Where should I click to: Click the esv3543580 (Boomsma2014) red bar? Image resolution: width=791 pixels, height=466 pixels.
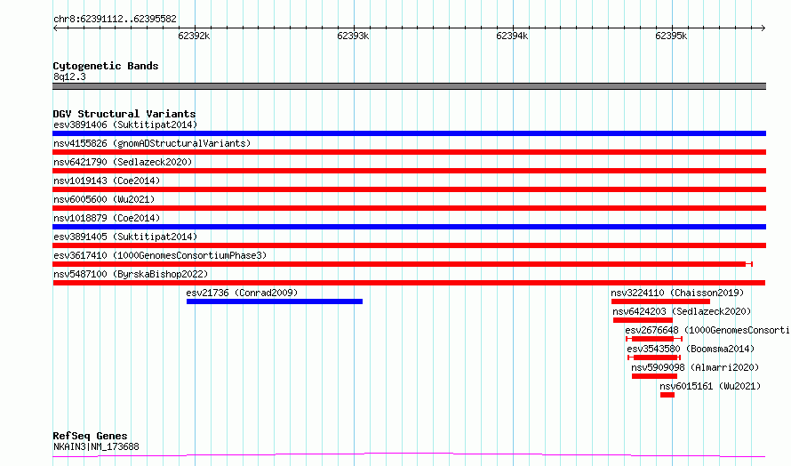coord(654,358)
